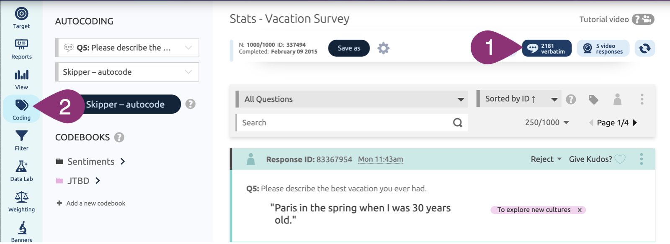670x244 pixels.
Task: Open the Sorted by ID dropdown
Action: pos(518,99)
